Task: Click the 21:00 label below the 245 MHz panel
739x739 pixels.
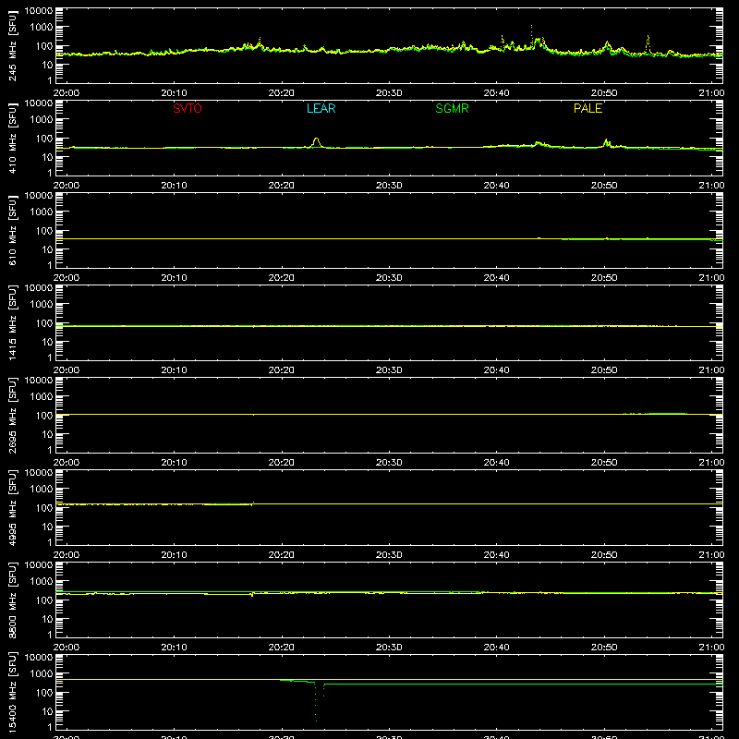Action: pyautogui.click(x=711, y=93)
